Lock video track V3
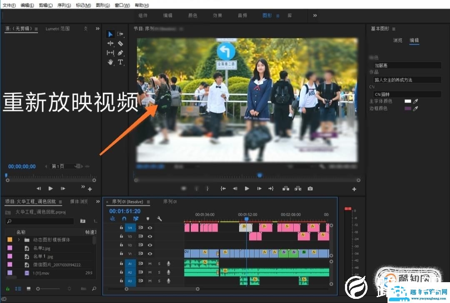This screenshot has height=303, width=450. click(x=121, y=236)
